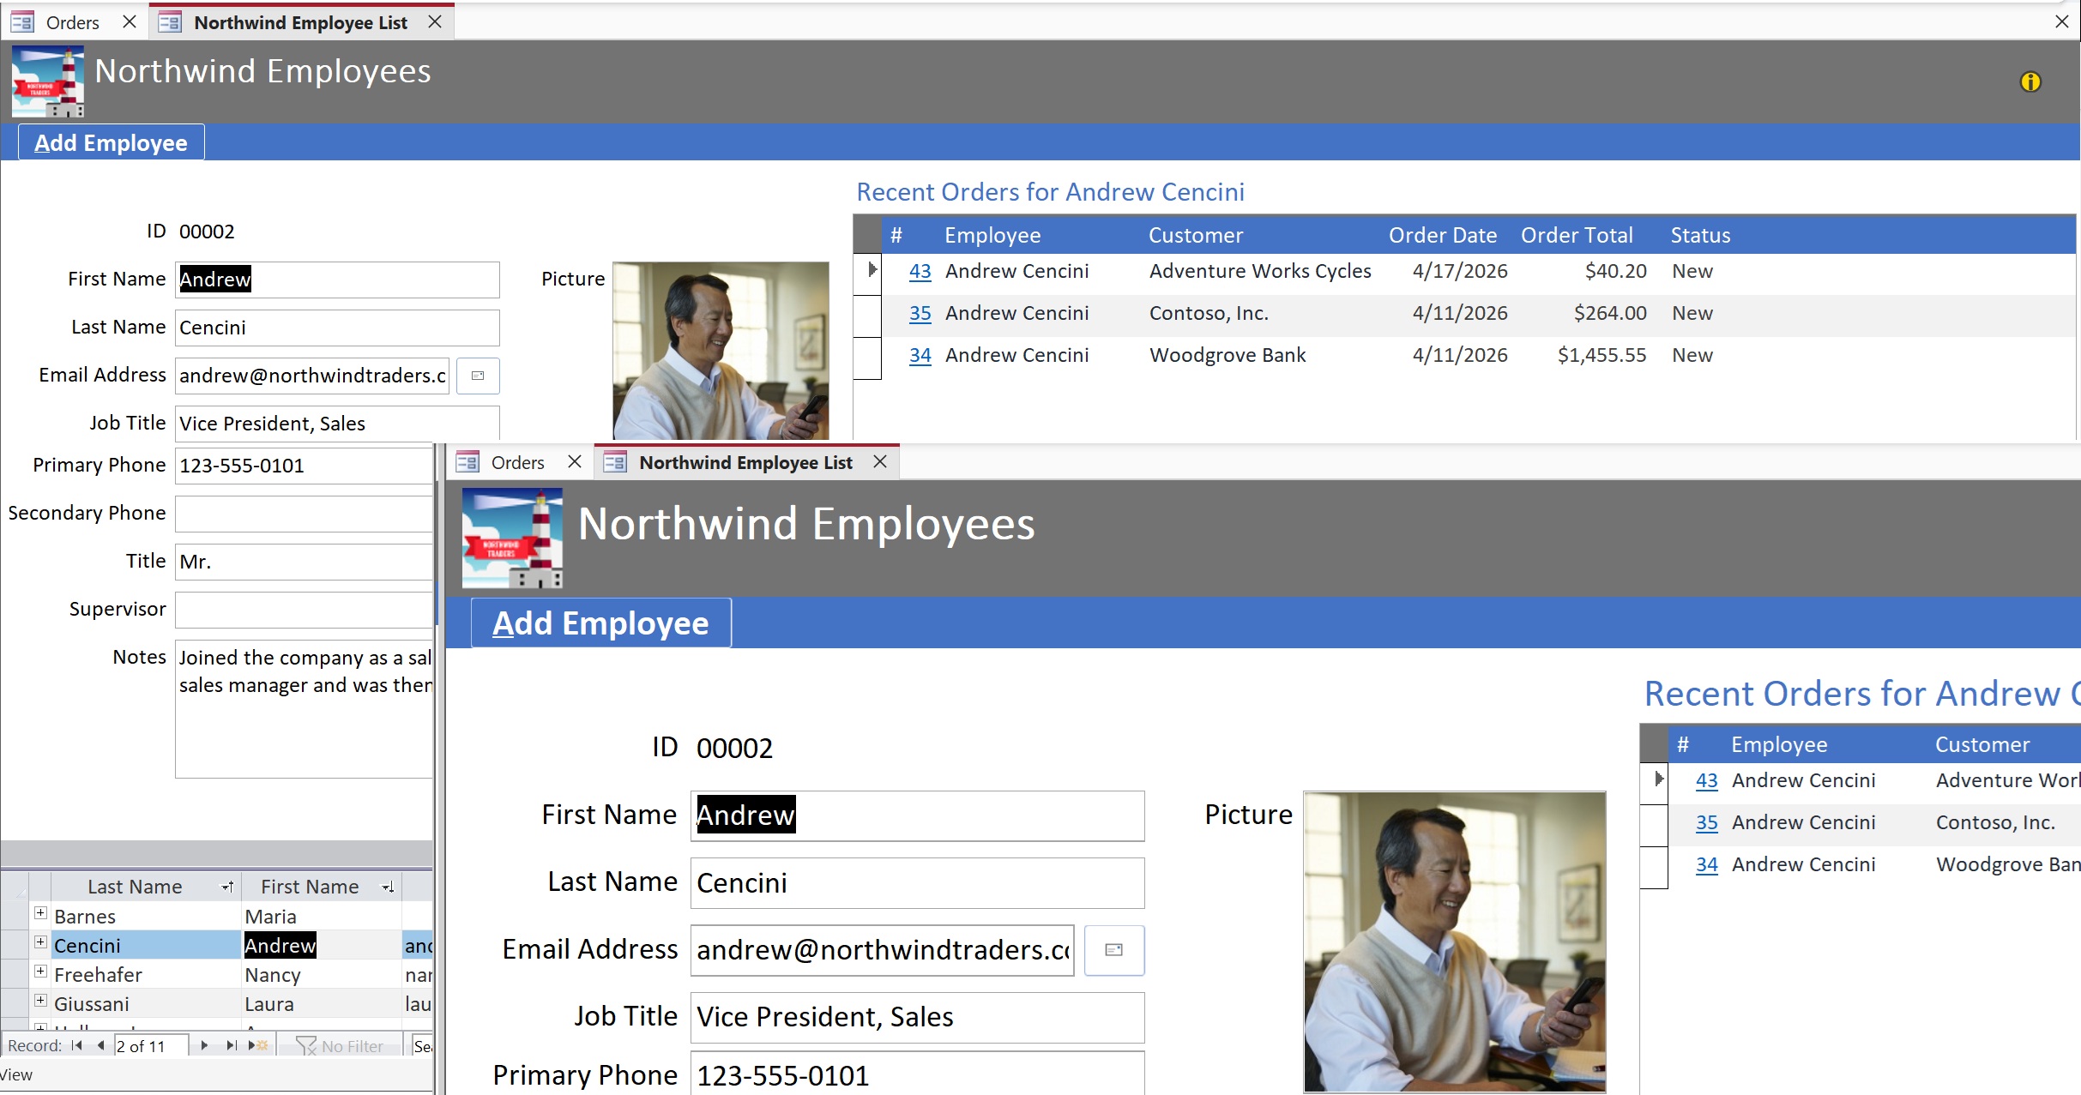
Task: Jump to the last record in navigator
Action: click(230, 1045)
